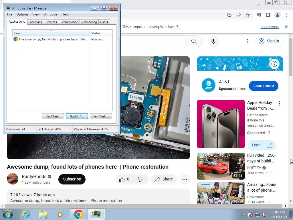Switch to the Performance tab

69,22
